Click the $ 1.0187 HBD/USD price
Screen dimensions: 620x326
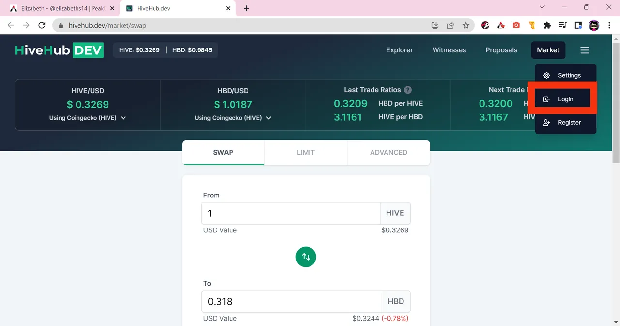pyautogui.click(x=233, y=104)
